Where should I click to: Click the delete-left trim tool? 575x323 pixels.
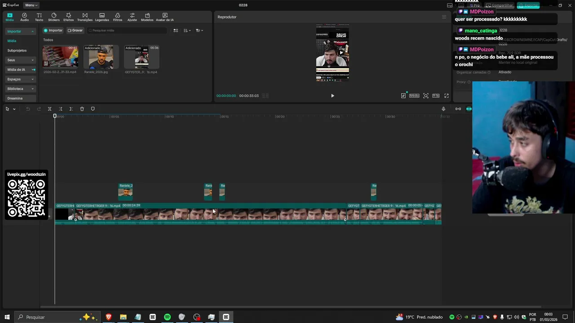[60, 109]
